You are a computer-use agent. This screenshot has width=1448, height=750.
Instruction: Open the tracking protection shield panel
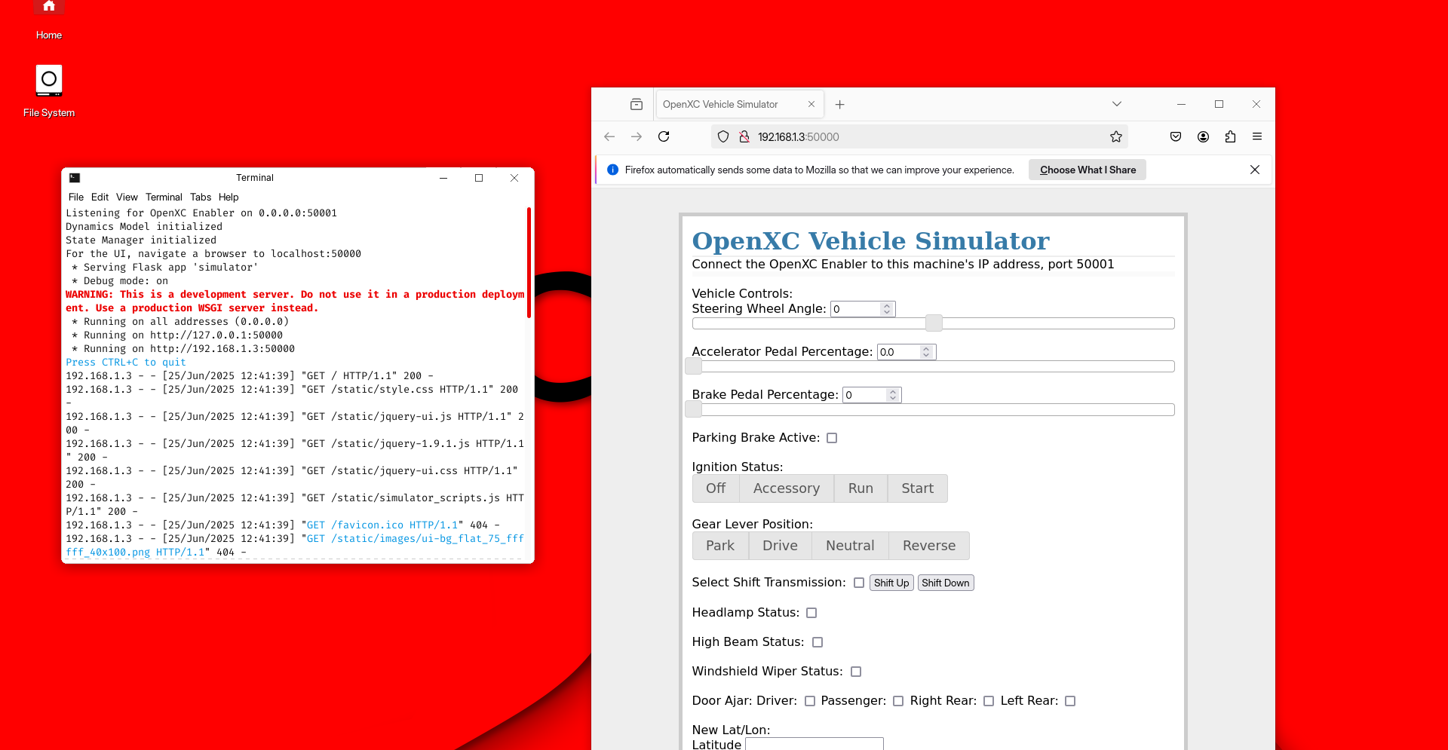tap(723, 136)
